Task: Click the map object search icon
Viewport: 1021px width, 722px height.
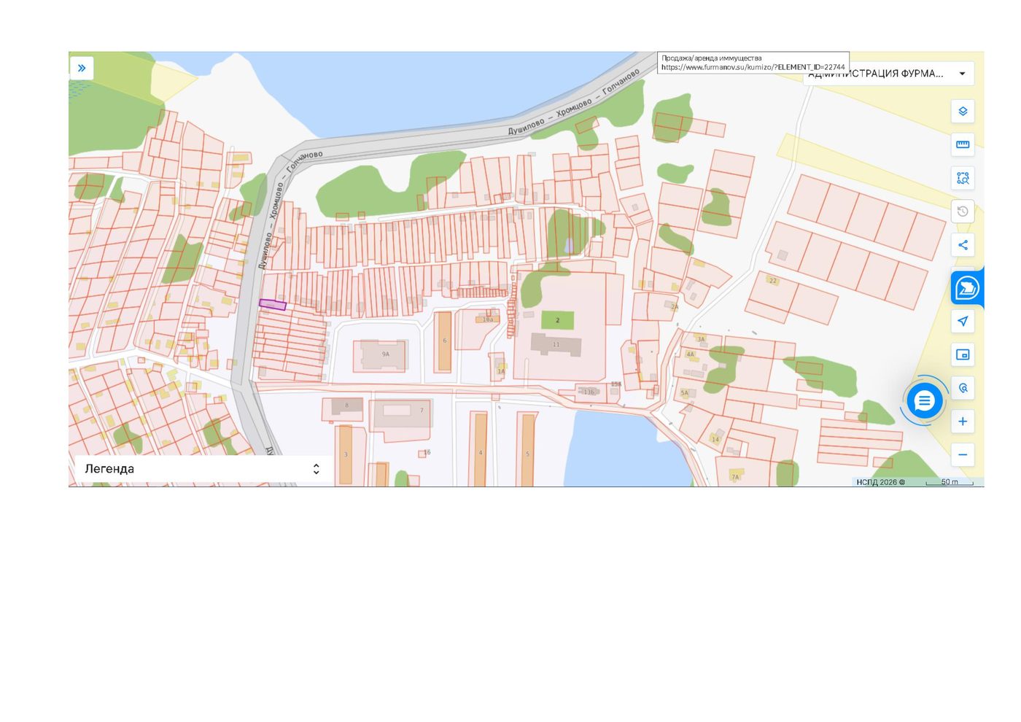Action: (x=963, y=388)
